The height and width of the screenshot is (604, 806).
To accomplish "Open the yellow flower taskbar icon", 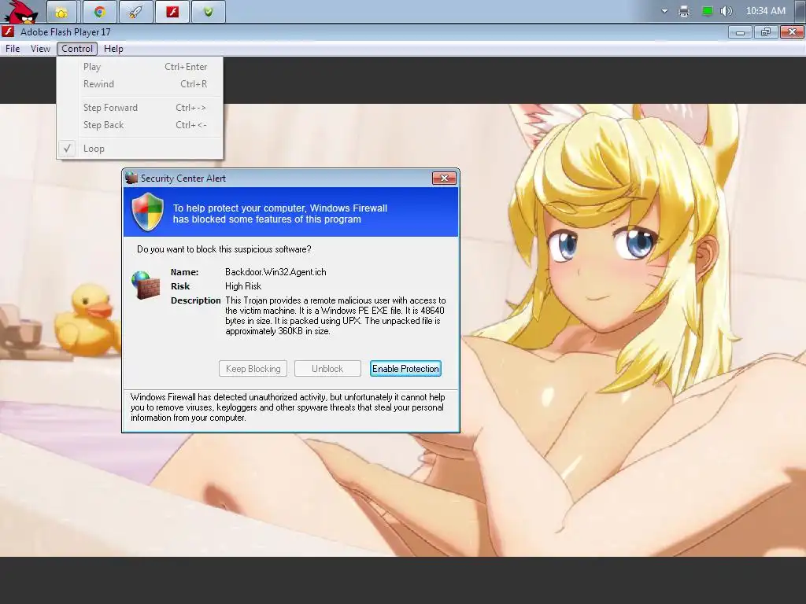I will tap(61, 12).
